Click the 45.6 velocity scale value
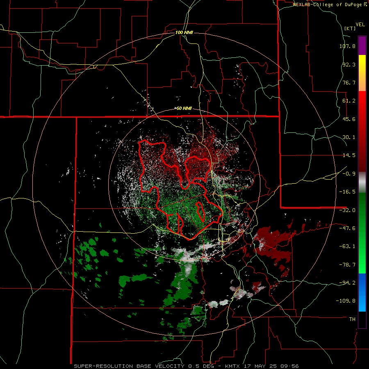369x369 pixels. (x=349, y=119)
